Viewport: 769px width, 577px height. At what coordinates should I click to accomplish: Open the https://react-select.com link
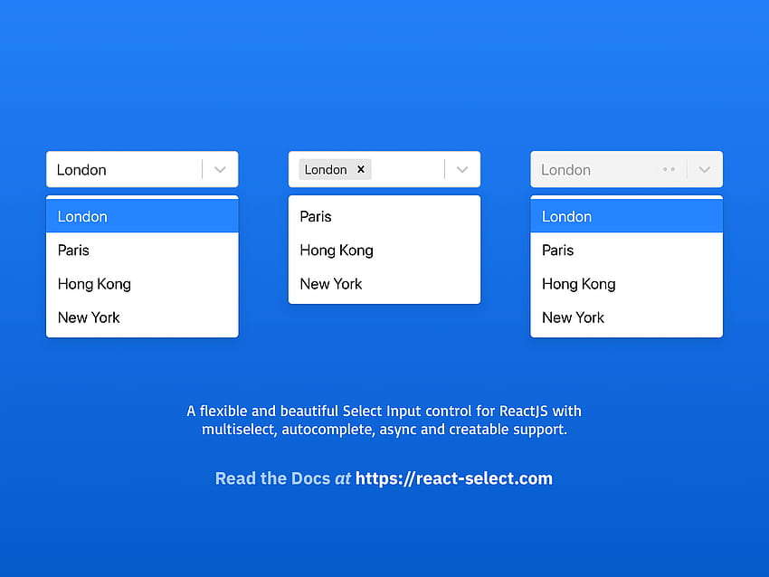point(453,478)
